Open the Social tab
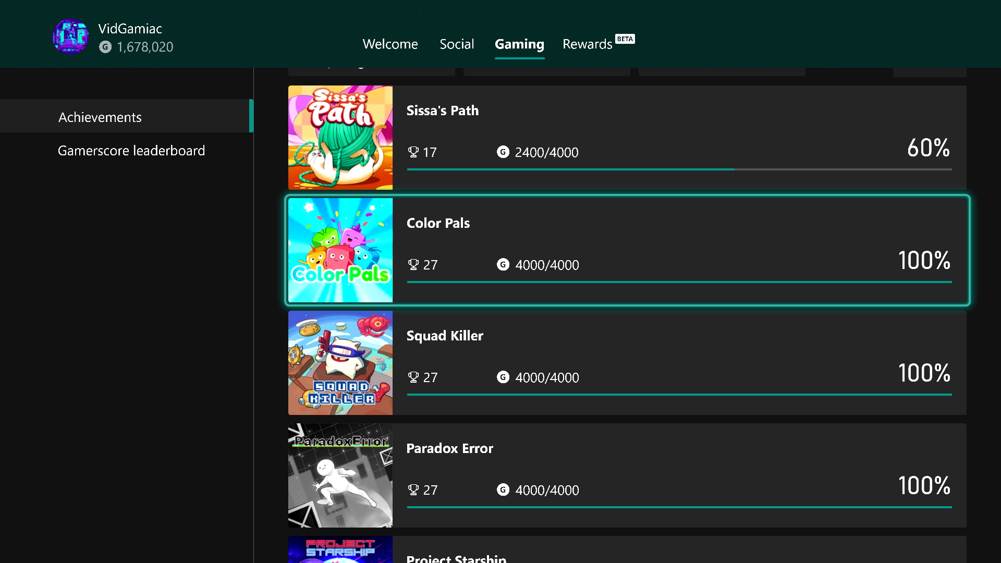This screenshot has height=563, width=1001. tap(457, 44)
